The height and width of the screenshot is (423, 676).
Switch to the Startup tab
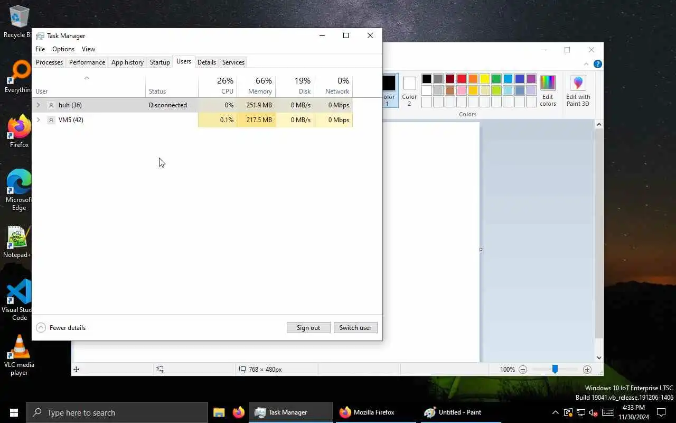[159, 62]
